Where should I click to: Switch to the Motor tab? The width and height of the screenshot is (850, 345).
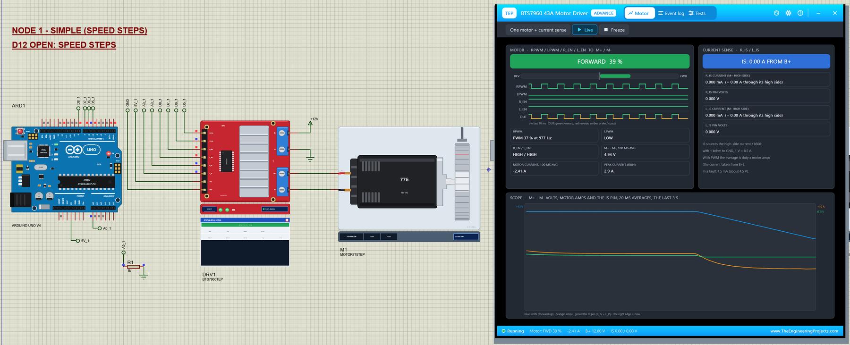(639, 13)
